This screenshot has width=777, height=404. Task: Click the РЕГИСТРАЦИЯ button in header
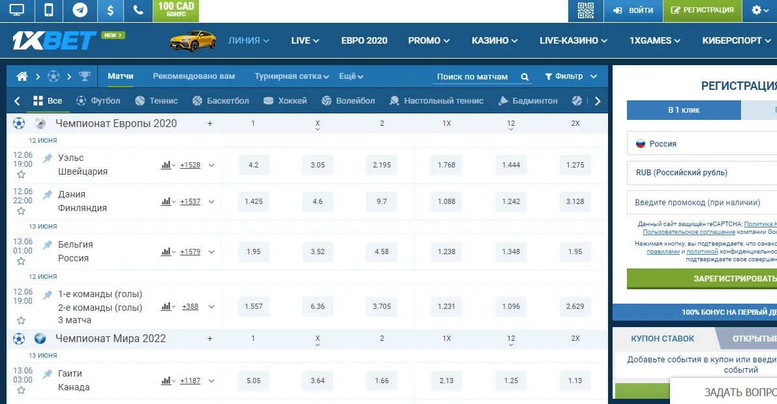point(702,10)
